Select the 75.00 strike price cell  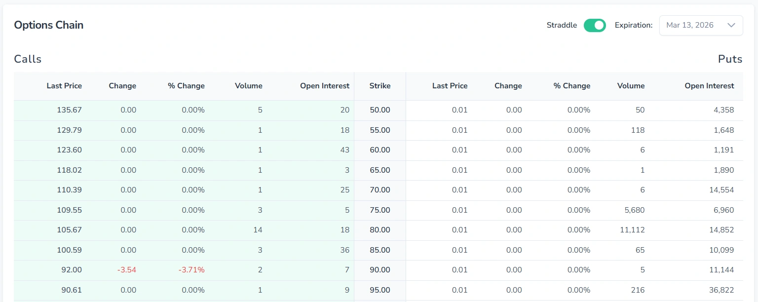coord(380,210)
